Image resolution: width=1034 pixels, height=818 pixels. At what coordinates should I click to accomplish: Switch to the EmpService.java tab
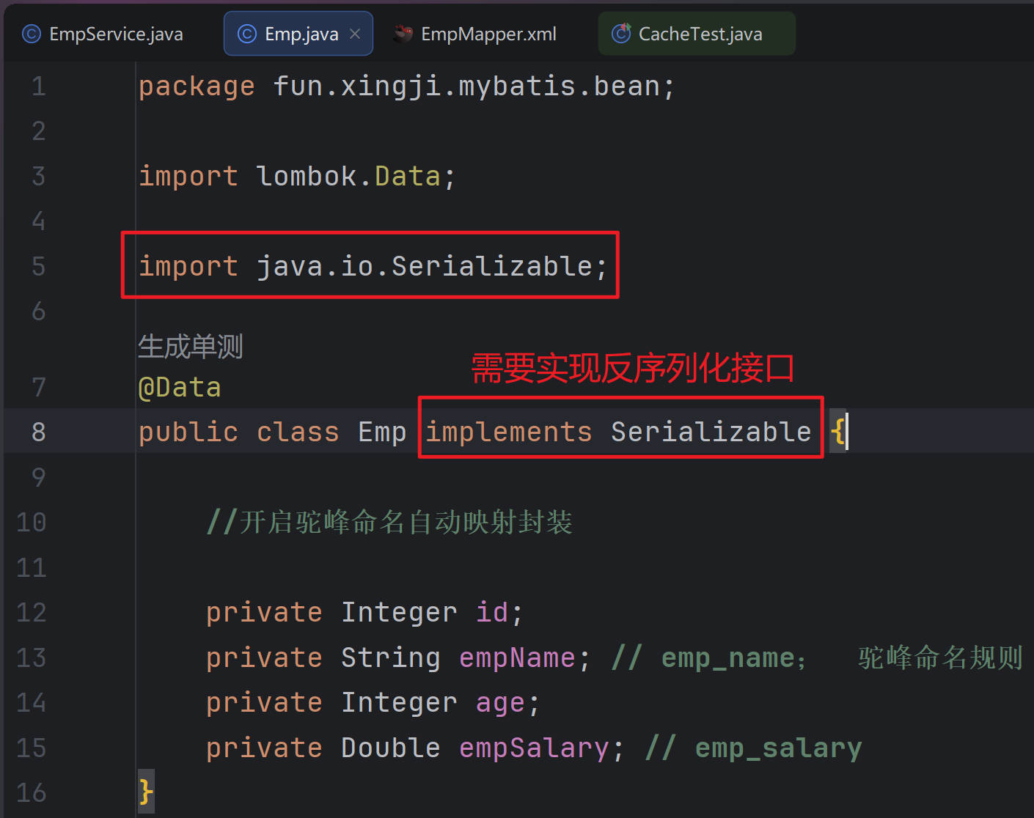pos(115,34)
